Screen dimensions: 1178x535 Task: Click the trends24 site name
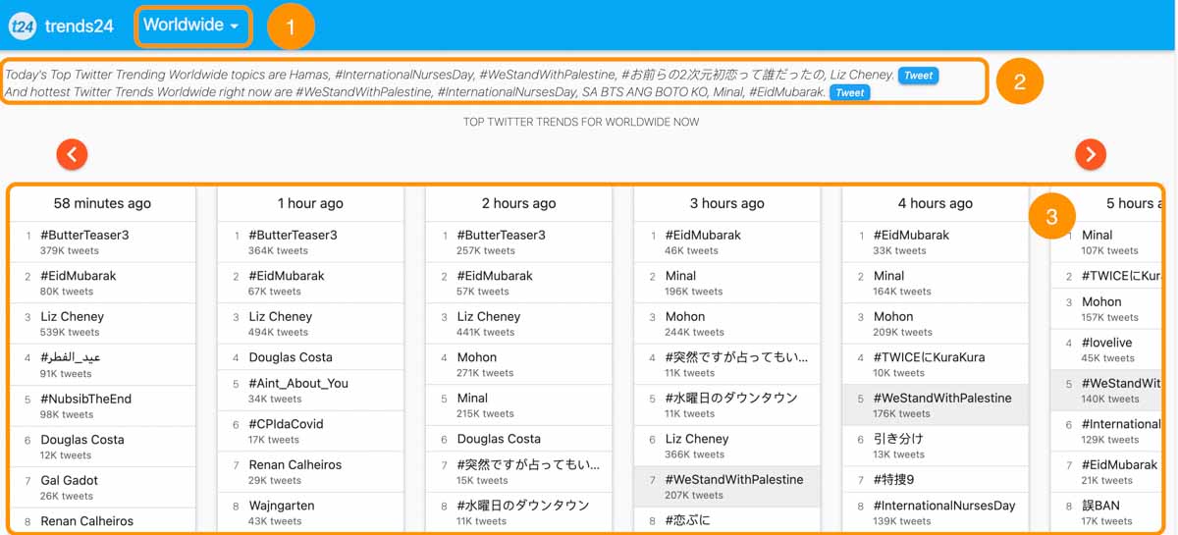click(x=80, y=27)
